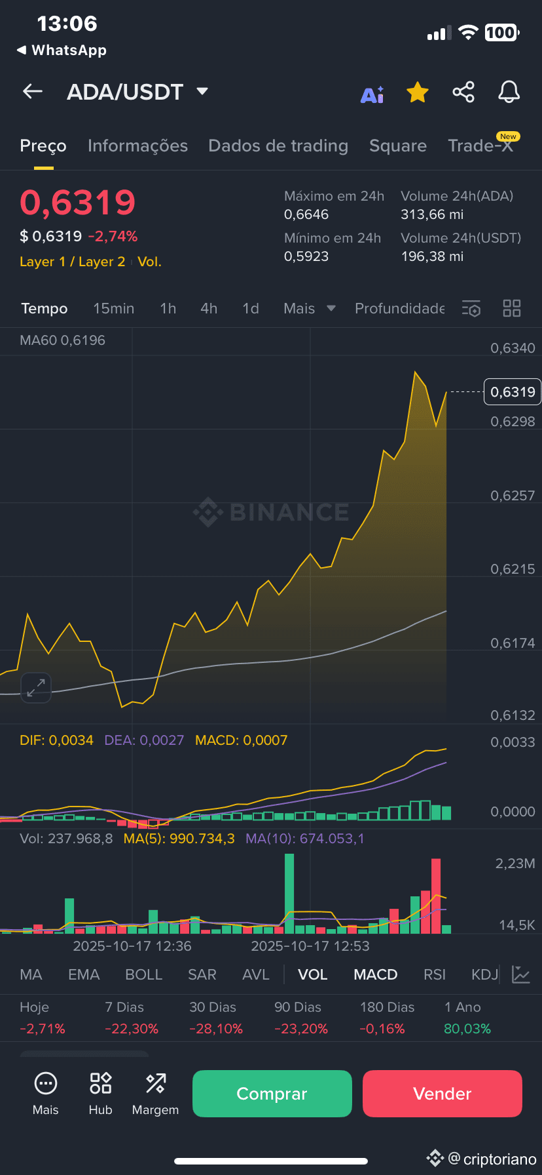Tap the Hoje -2,71% performance
This screenshot has height=1175, width=542.
[x=43, y=1018]
